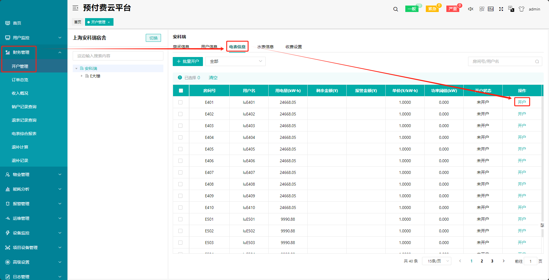The image size is (549, 280).
Task: Open the 收费设置 tab
Action: [293, 47]
